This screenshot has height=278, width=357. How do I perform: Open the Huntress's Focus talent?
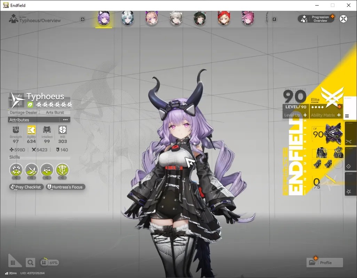tap(65, 187)
